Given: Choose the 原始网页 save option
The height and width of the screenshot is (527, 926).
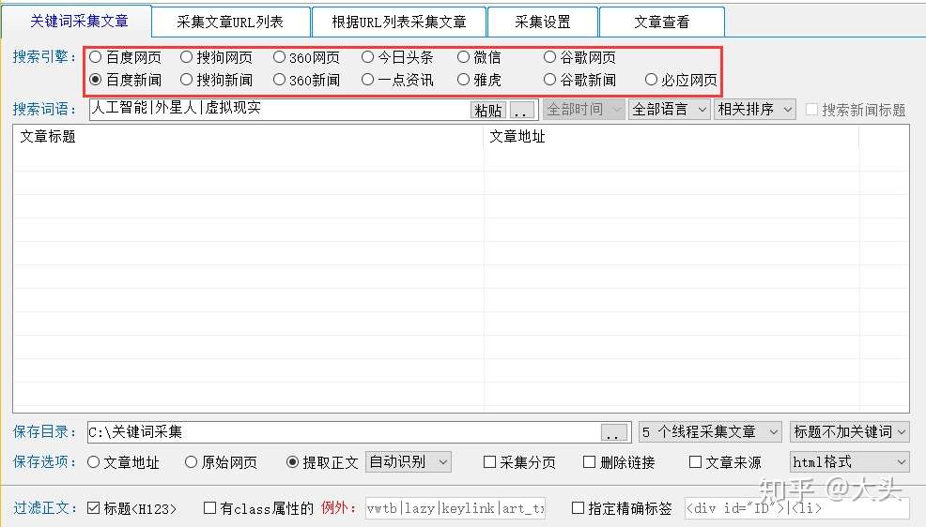Looking at the screenshot, I should 191,462.
